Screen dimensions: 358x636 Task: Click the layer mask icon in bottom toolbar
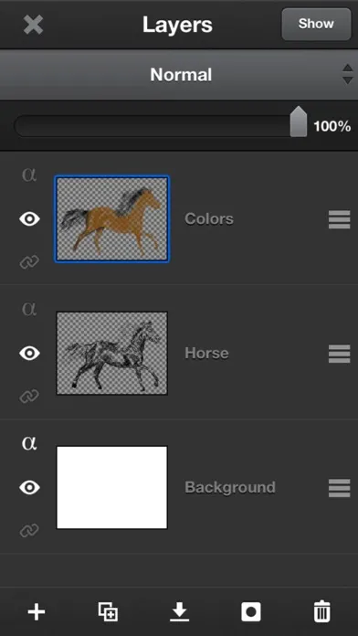pos(251,611)
